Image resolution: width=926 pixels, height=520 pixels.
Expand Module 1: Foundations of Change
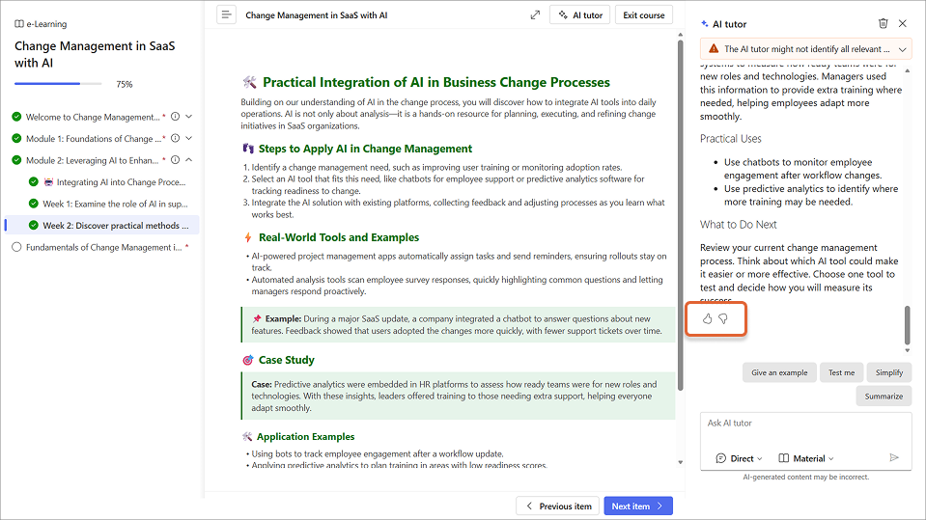tap(189, 138)
